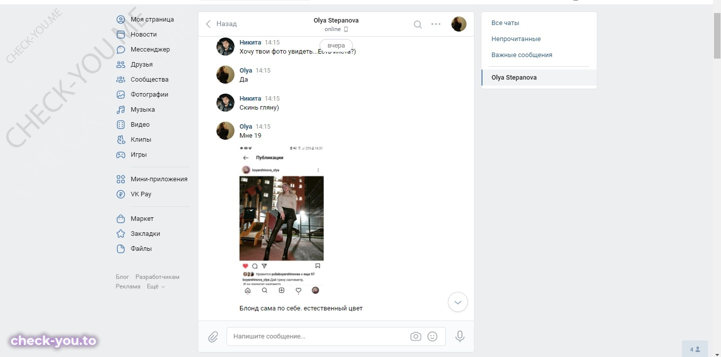Click the Bookmarks star icon

pos(121,234)
